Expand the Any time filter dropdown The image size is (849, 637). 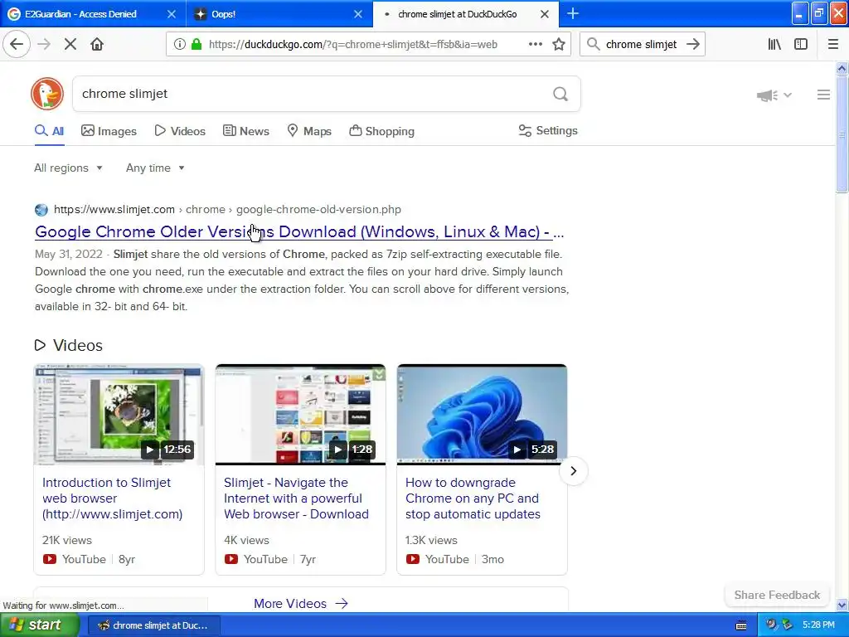(x=155, y=168)
